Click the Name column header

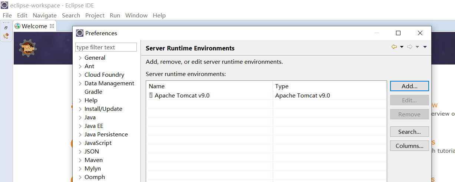click(x=210, y=86)
